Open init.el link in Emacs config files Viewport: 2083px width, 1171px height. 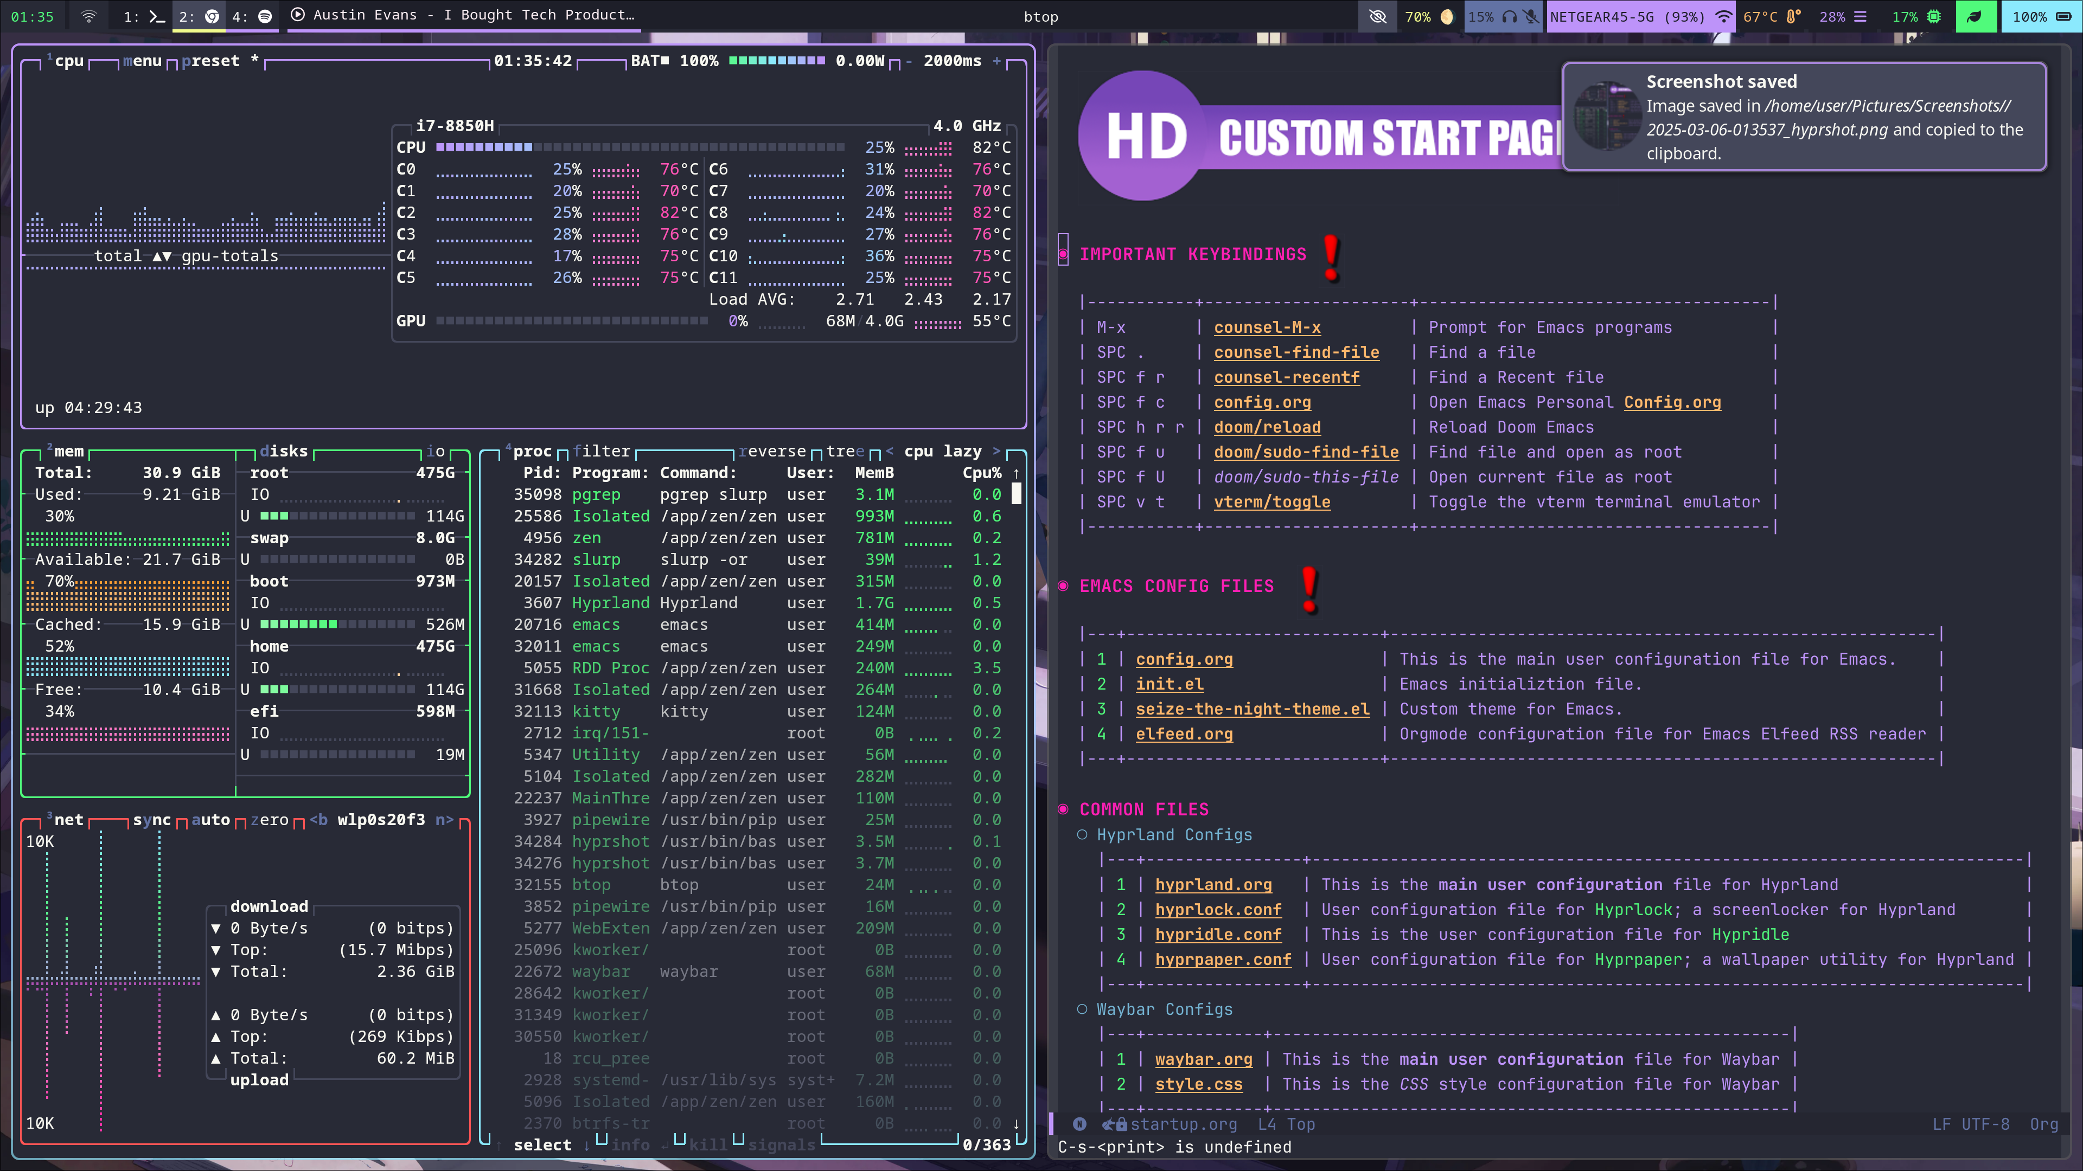pyautogui.click(x=1170, y=685)
